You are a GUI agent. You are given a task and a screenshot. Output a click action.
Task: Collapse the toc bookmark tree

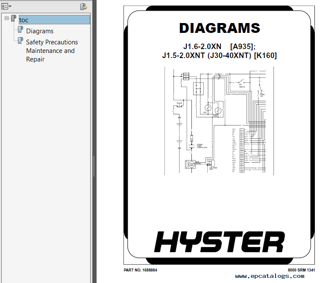(x=7, y=18)
